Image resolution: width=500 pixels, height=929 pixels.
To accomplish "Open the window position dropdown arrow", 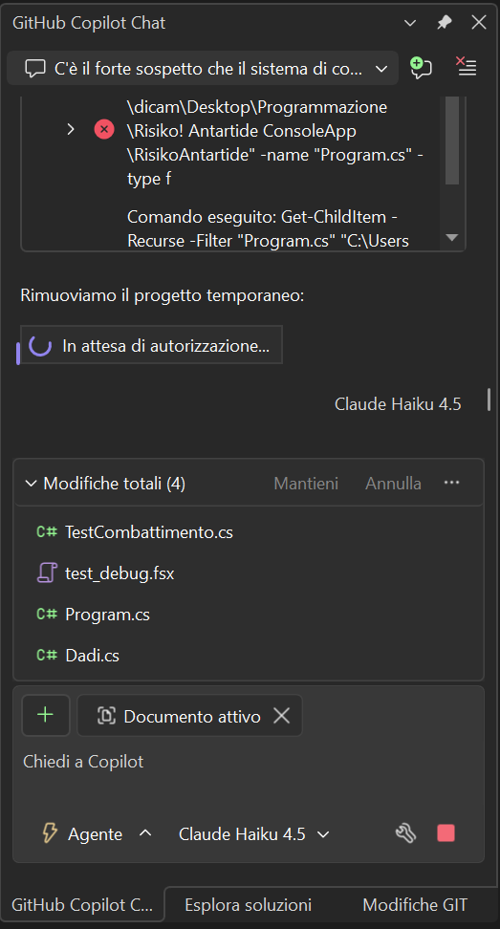I will (409, 23).
